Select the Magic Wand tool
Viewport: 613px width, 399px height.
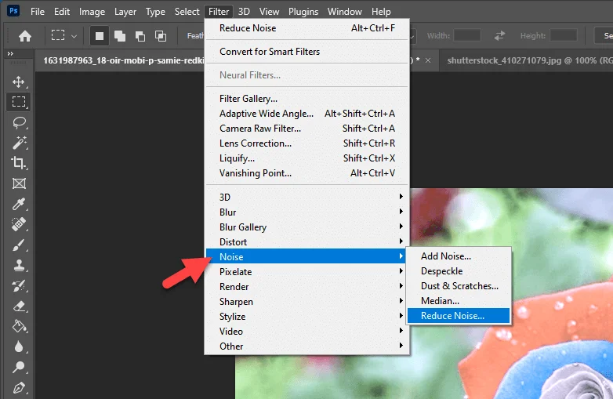[19, 143]
